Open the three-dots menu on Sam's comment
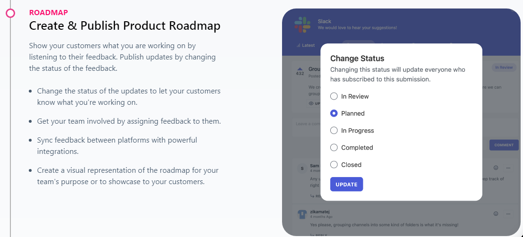This screenshot has height=237, width=523. tap(508, 168)
